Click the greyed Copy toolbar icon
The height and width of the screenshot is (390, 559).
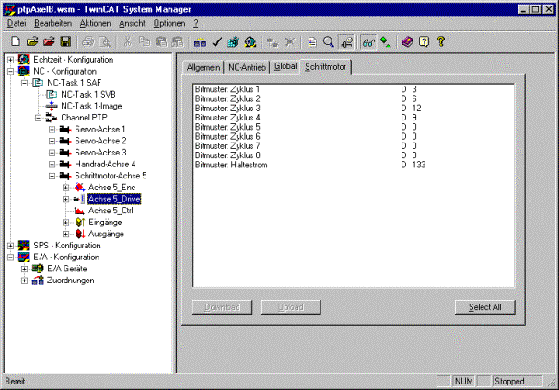pos(145,41)
